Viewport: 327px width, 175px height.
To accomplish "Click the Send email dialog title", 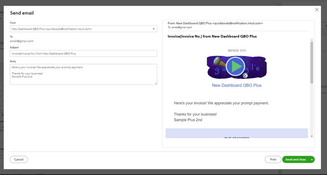I will coord(22,13).
